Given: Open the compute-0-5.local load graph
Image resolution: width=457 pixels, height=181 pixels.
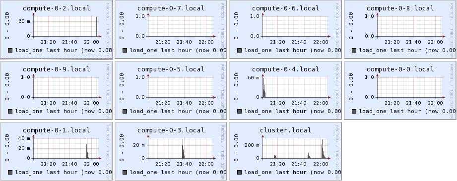Looking at the screenshot, I should [x=171, y=90].
